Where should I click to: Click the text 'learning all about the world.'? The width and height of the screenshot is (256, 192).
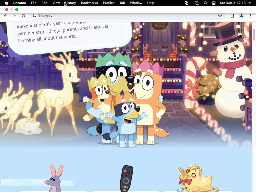(47, 38)
